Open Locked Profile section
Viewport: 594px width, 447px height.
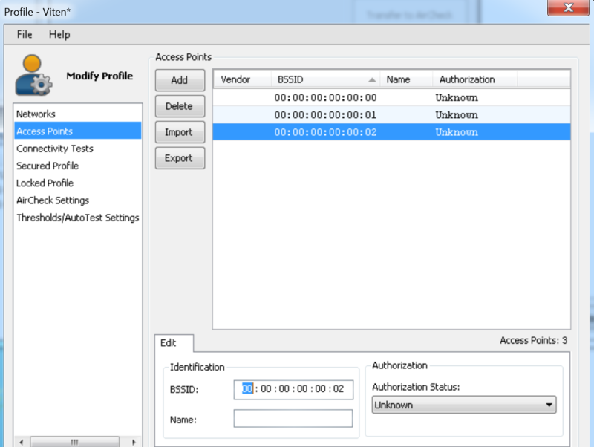tap(45, 183)
